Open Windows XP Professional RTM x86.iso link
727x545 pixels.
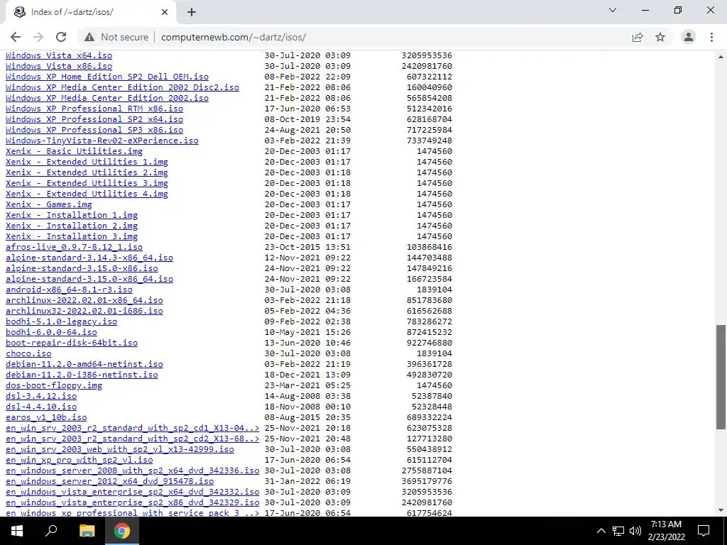(x=94, y=109)
